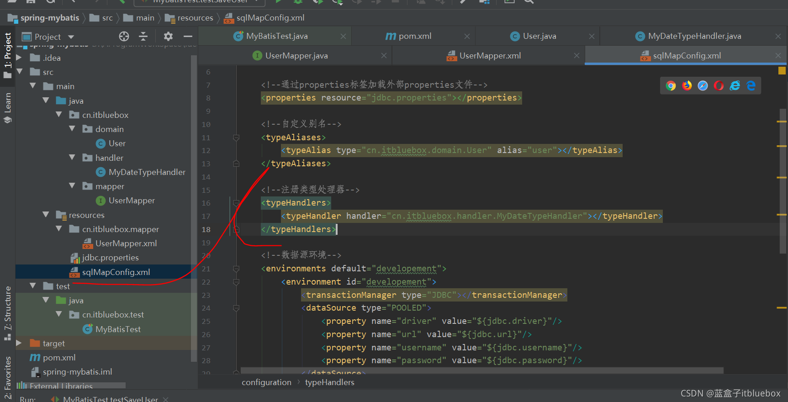
Task: Collapse all in Project panel
Action: click(143, 37)
